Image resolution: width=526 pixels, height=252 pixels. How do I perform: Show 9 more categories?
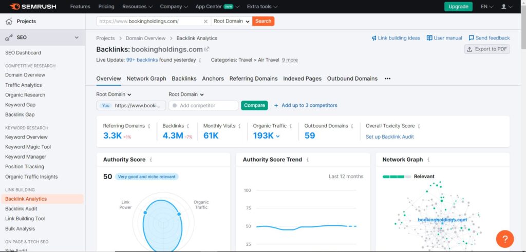point(290,60)
